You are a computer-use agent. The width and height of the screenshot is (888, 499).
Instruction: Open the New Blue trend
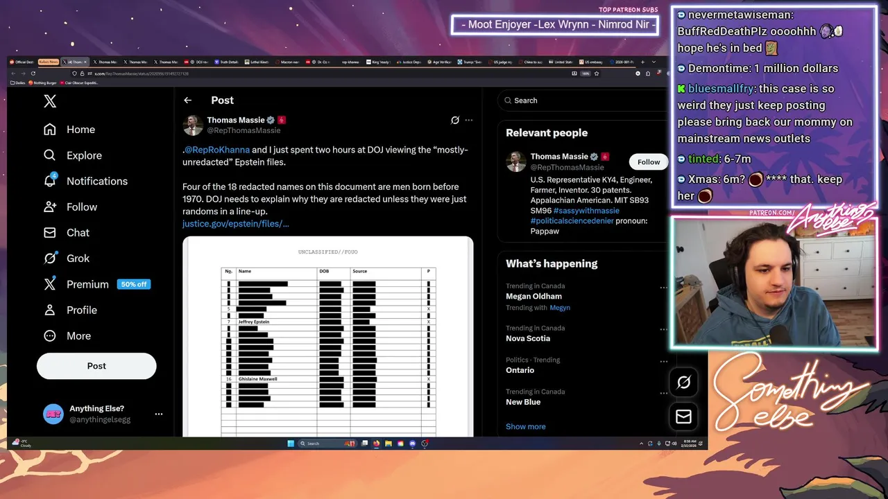523,402
